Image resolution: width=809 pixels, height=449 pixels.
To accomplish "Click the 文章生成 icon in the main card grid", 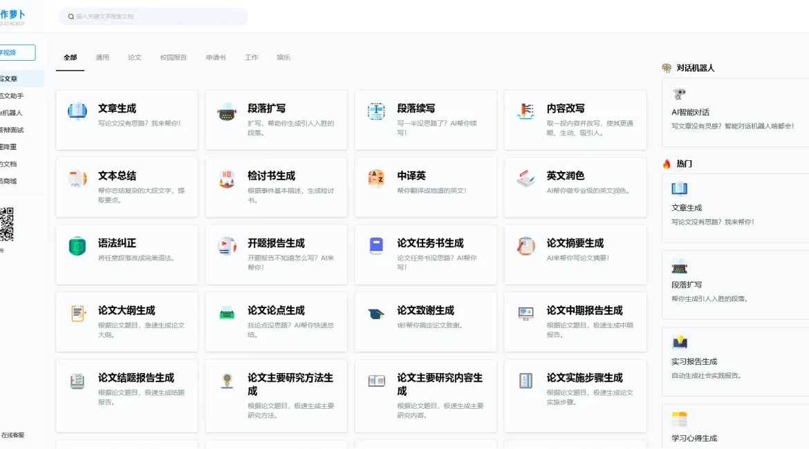I will point(77,111).
